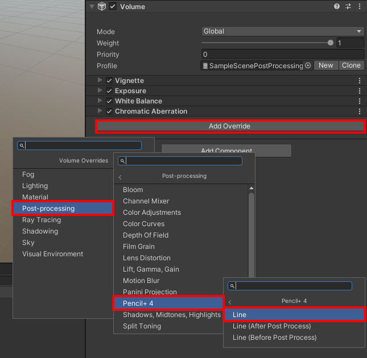Open the Volume component presets icon
Screen dimensions: 367x358
point(348,6)
